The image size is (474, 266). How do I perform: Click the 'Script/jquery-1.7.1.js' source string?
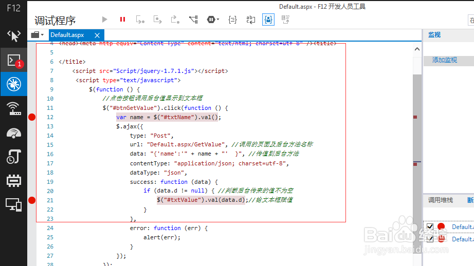pyautogui.click(x=154, y=71)
